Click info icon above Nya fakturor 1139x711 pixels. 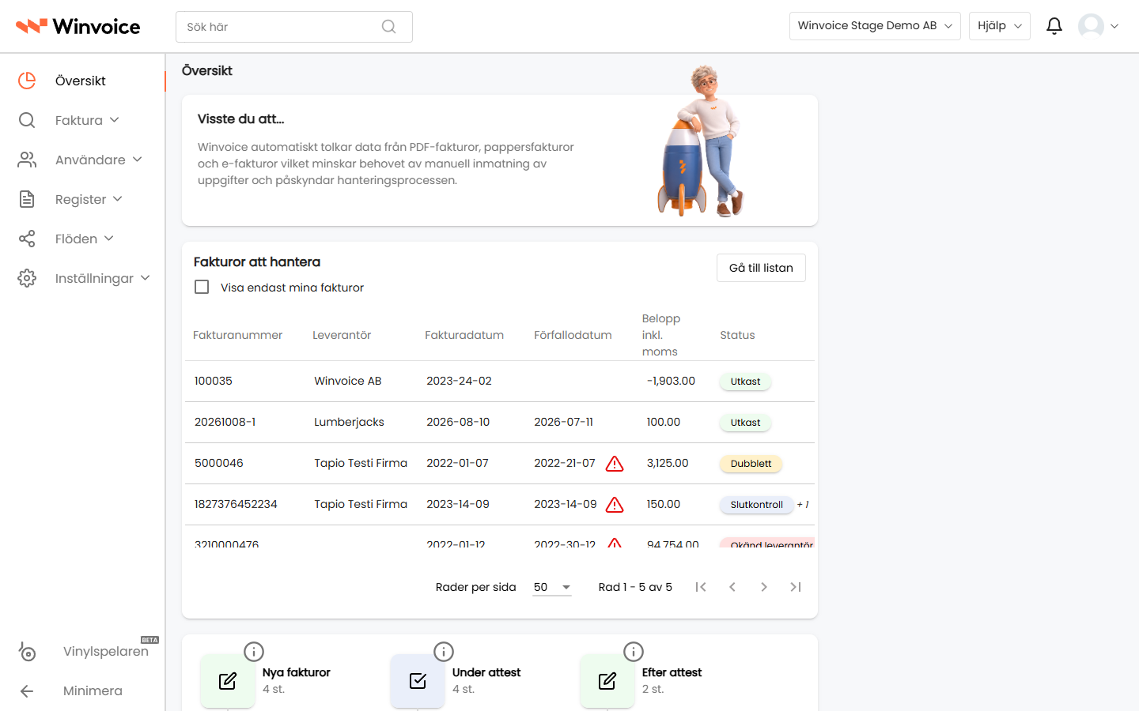pos(254,652)
